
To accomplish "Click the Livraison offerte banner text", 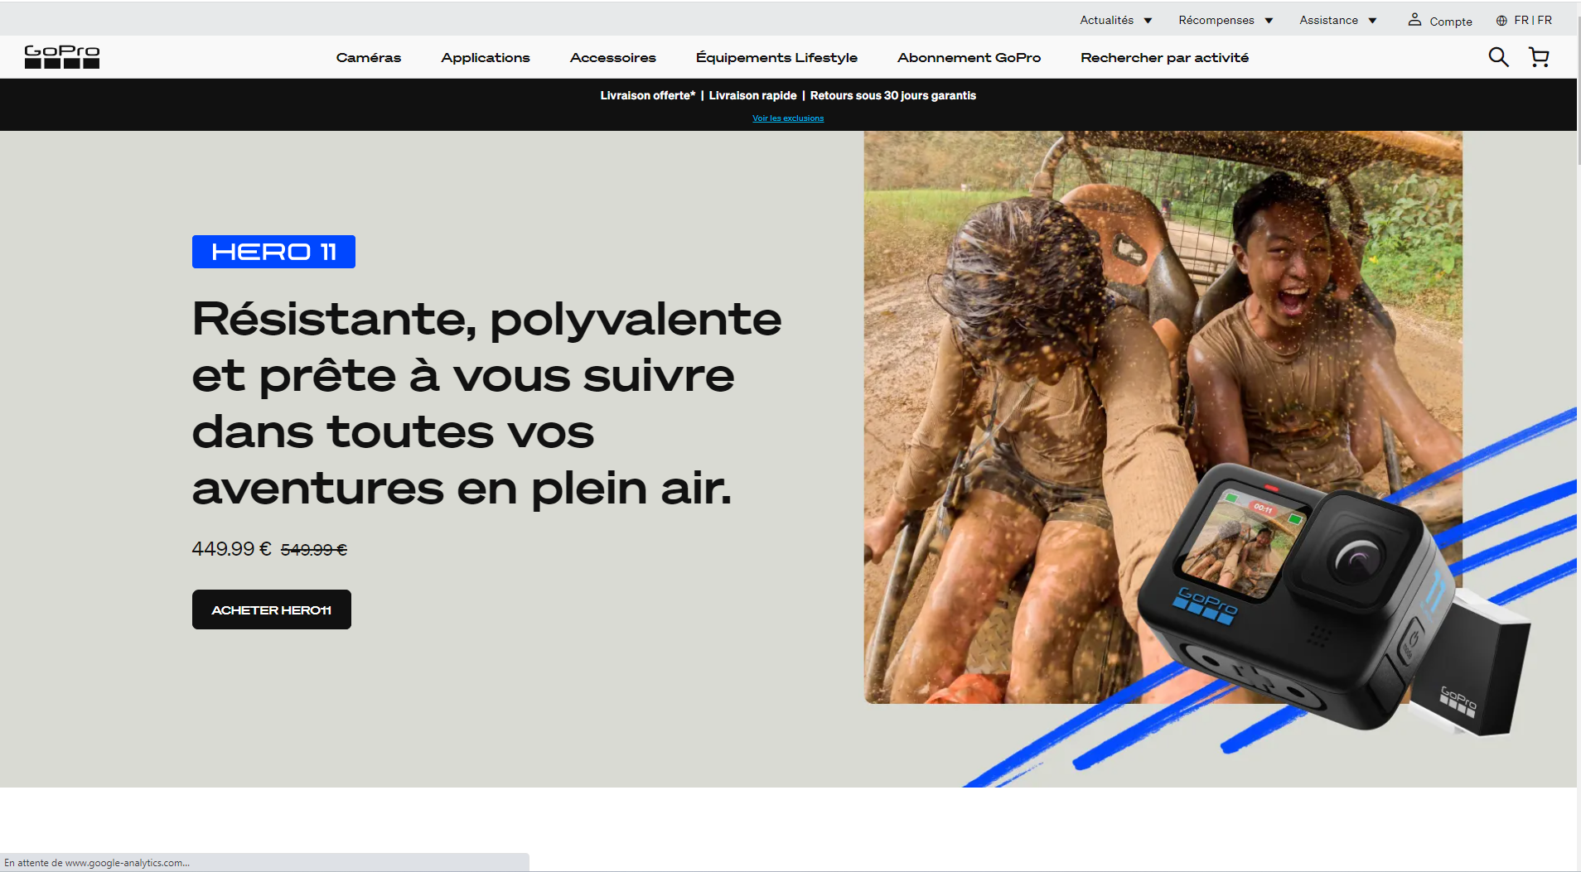I will [648, 95].
